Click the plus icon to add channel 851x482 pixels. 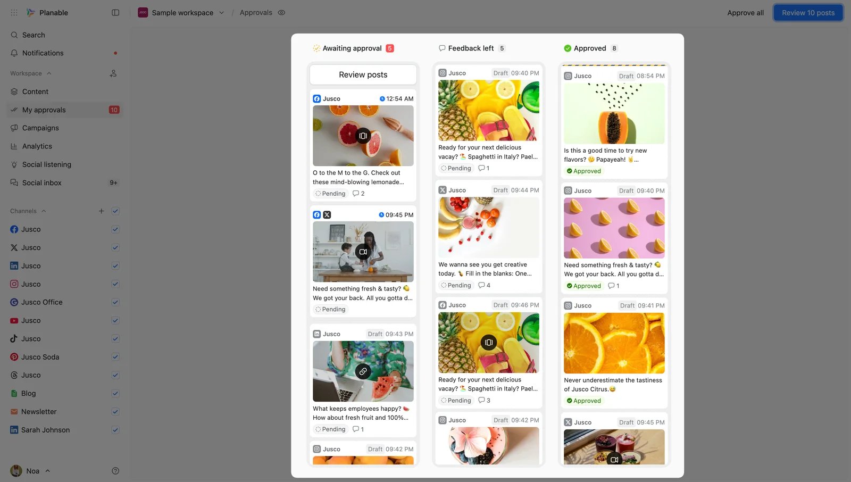101,211
